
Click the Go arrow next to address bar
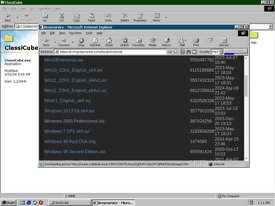click(x=170, y=52)
